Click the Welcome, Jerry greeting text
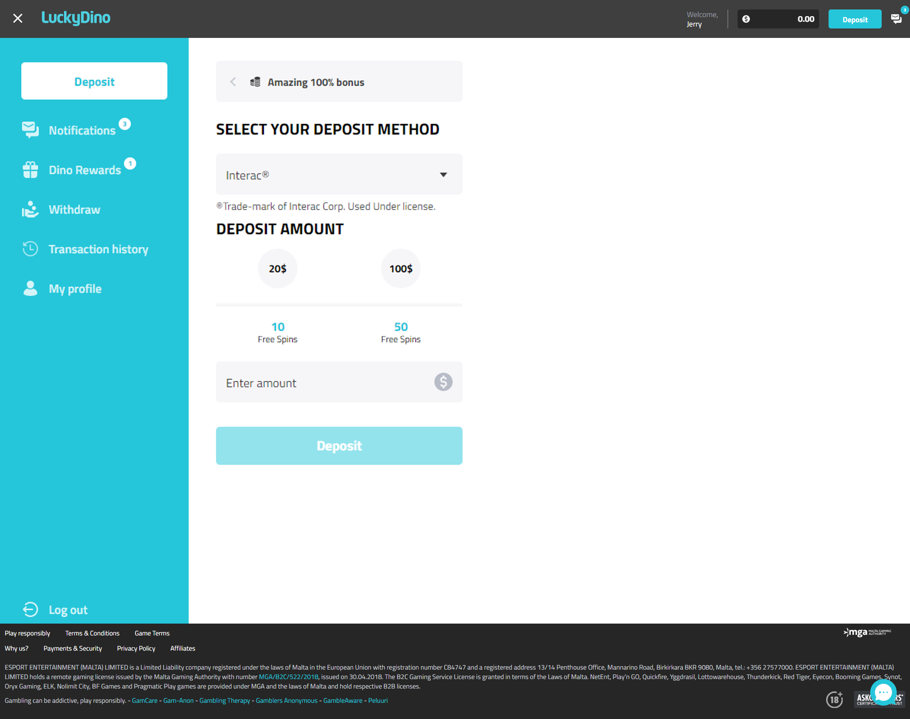The image size is (910, 719). 702,19
